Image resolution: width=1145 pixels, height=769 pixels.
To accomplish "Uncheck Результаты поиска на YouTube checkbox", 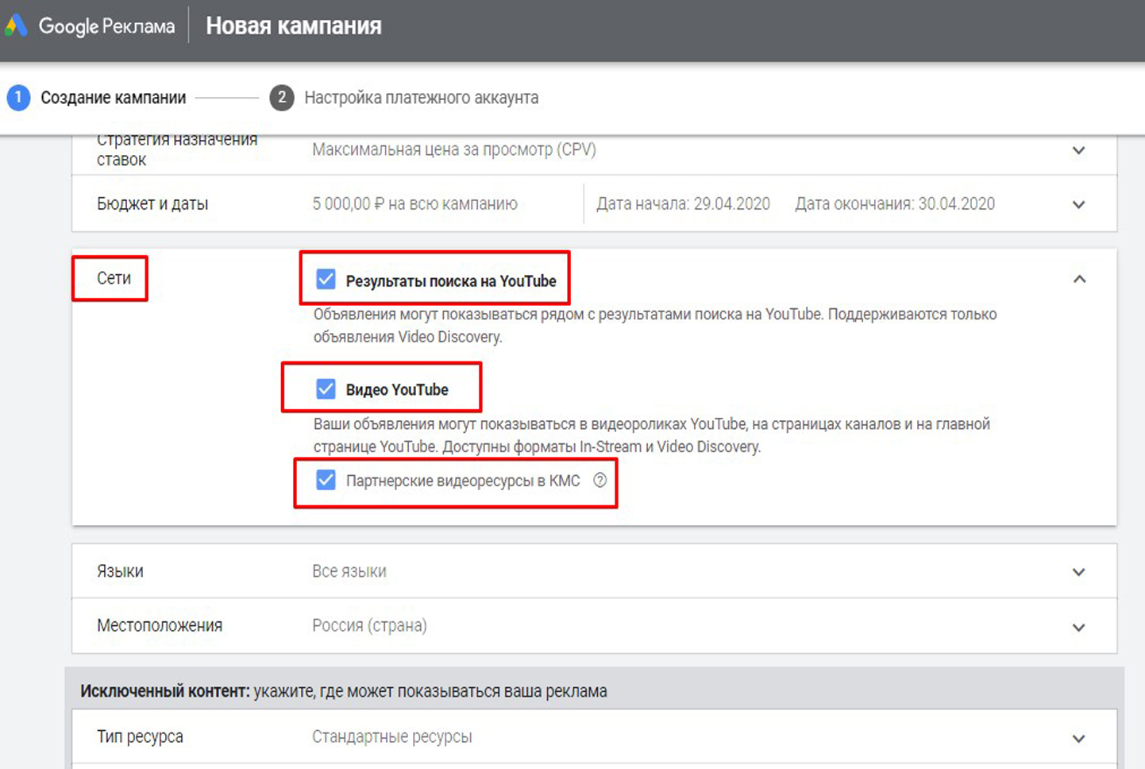I will coord(326,280).
